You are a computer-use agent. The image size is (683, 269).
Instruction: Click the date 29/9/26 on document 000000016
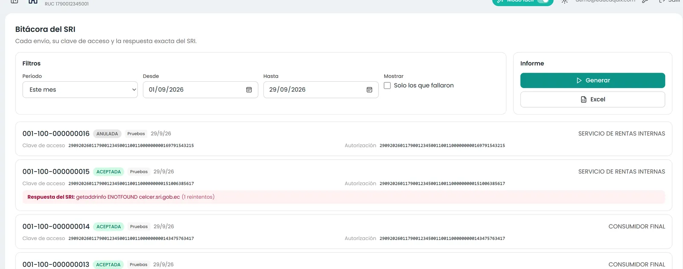pyautogui.click(x=161, y=134)
